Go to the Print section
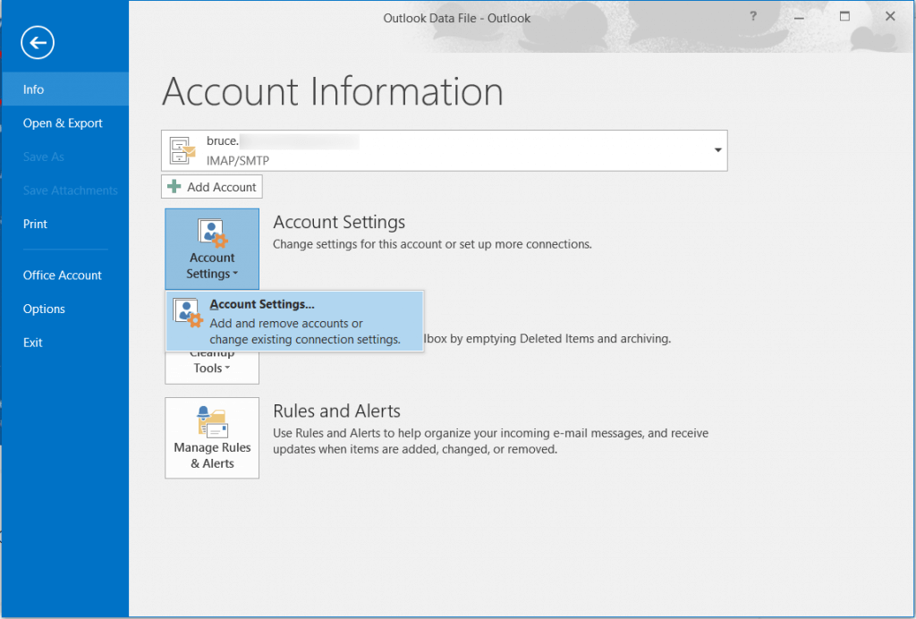 pyautogui.click(x=35, y=224)
